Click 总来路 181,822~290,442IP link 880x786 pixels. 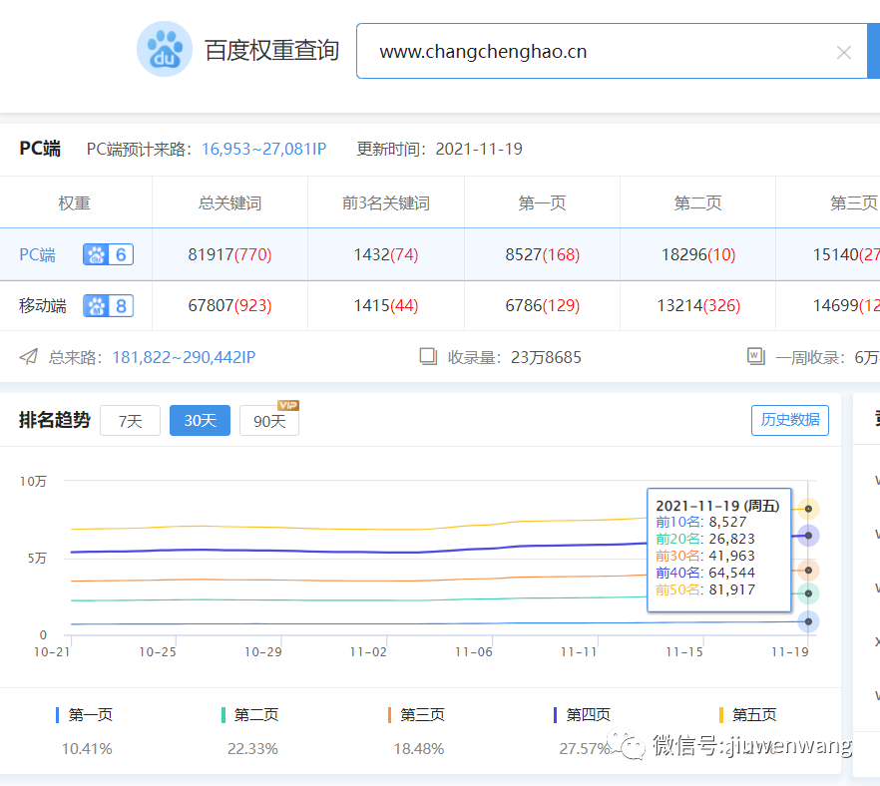click(x=184, y=357)
